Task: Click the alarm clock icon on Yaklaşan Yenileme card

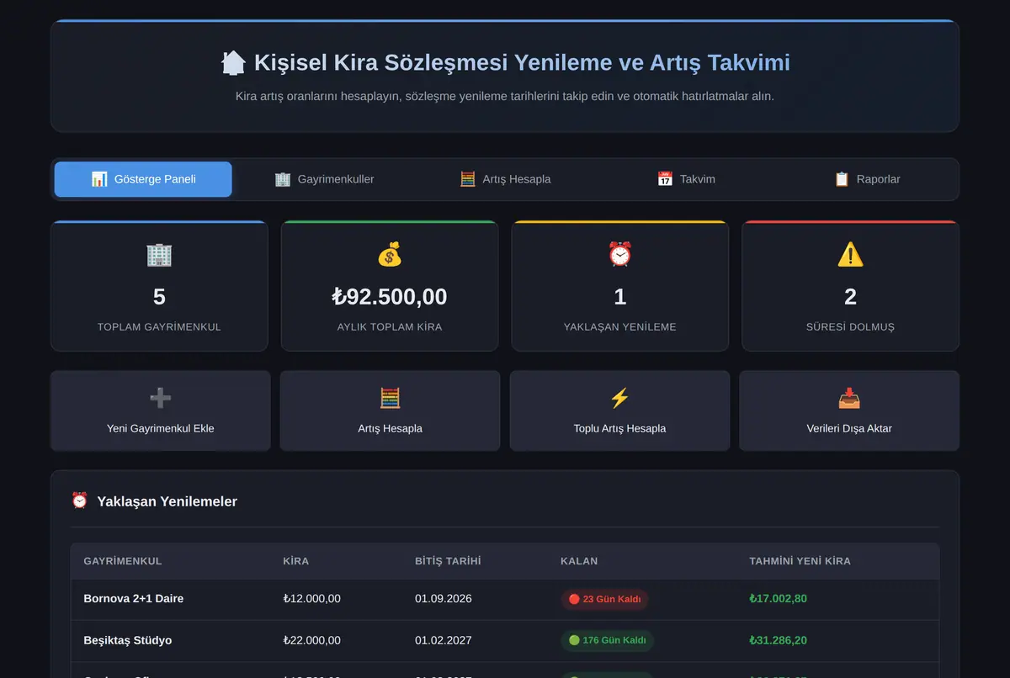Action: (x=620, y=254)
